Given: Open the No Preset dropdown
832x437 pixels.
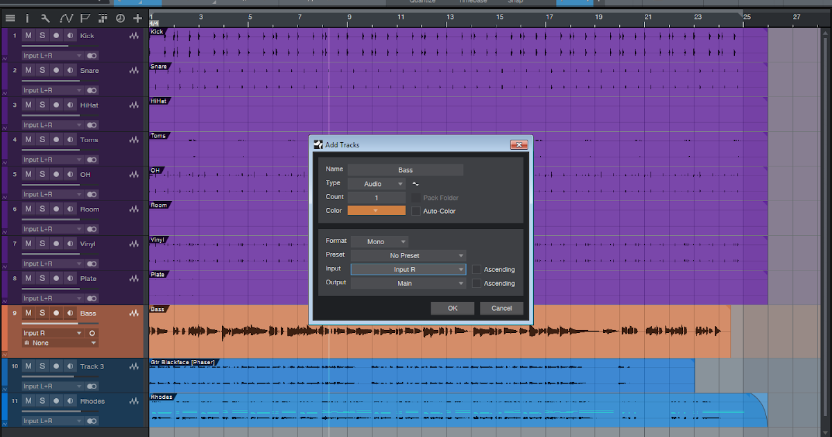Looking at the screenshot, I should click(x=408, y=255).
